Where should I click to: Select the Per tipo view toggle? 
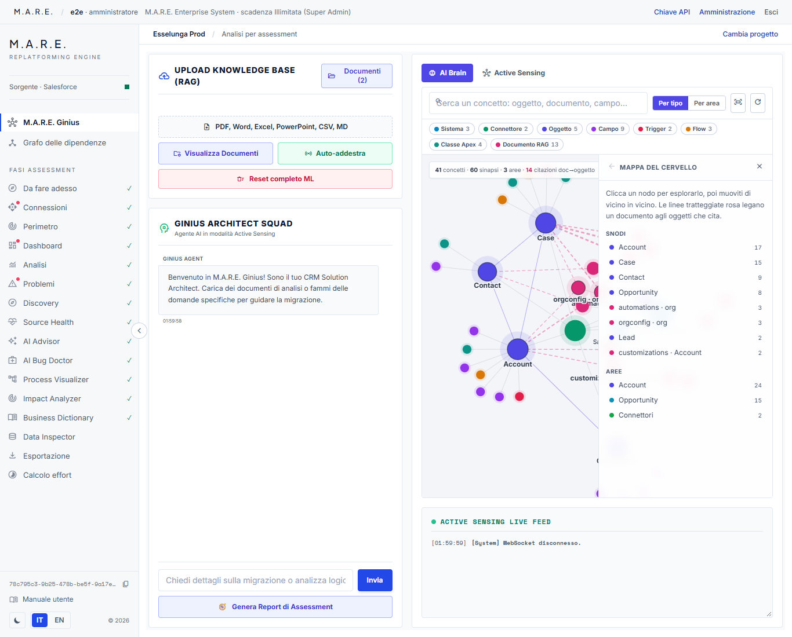(x=670, y=103)
